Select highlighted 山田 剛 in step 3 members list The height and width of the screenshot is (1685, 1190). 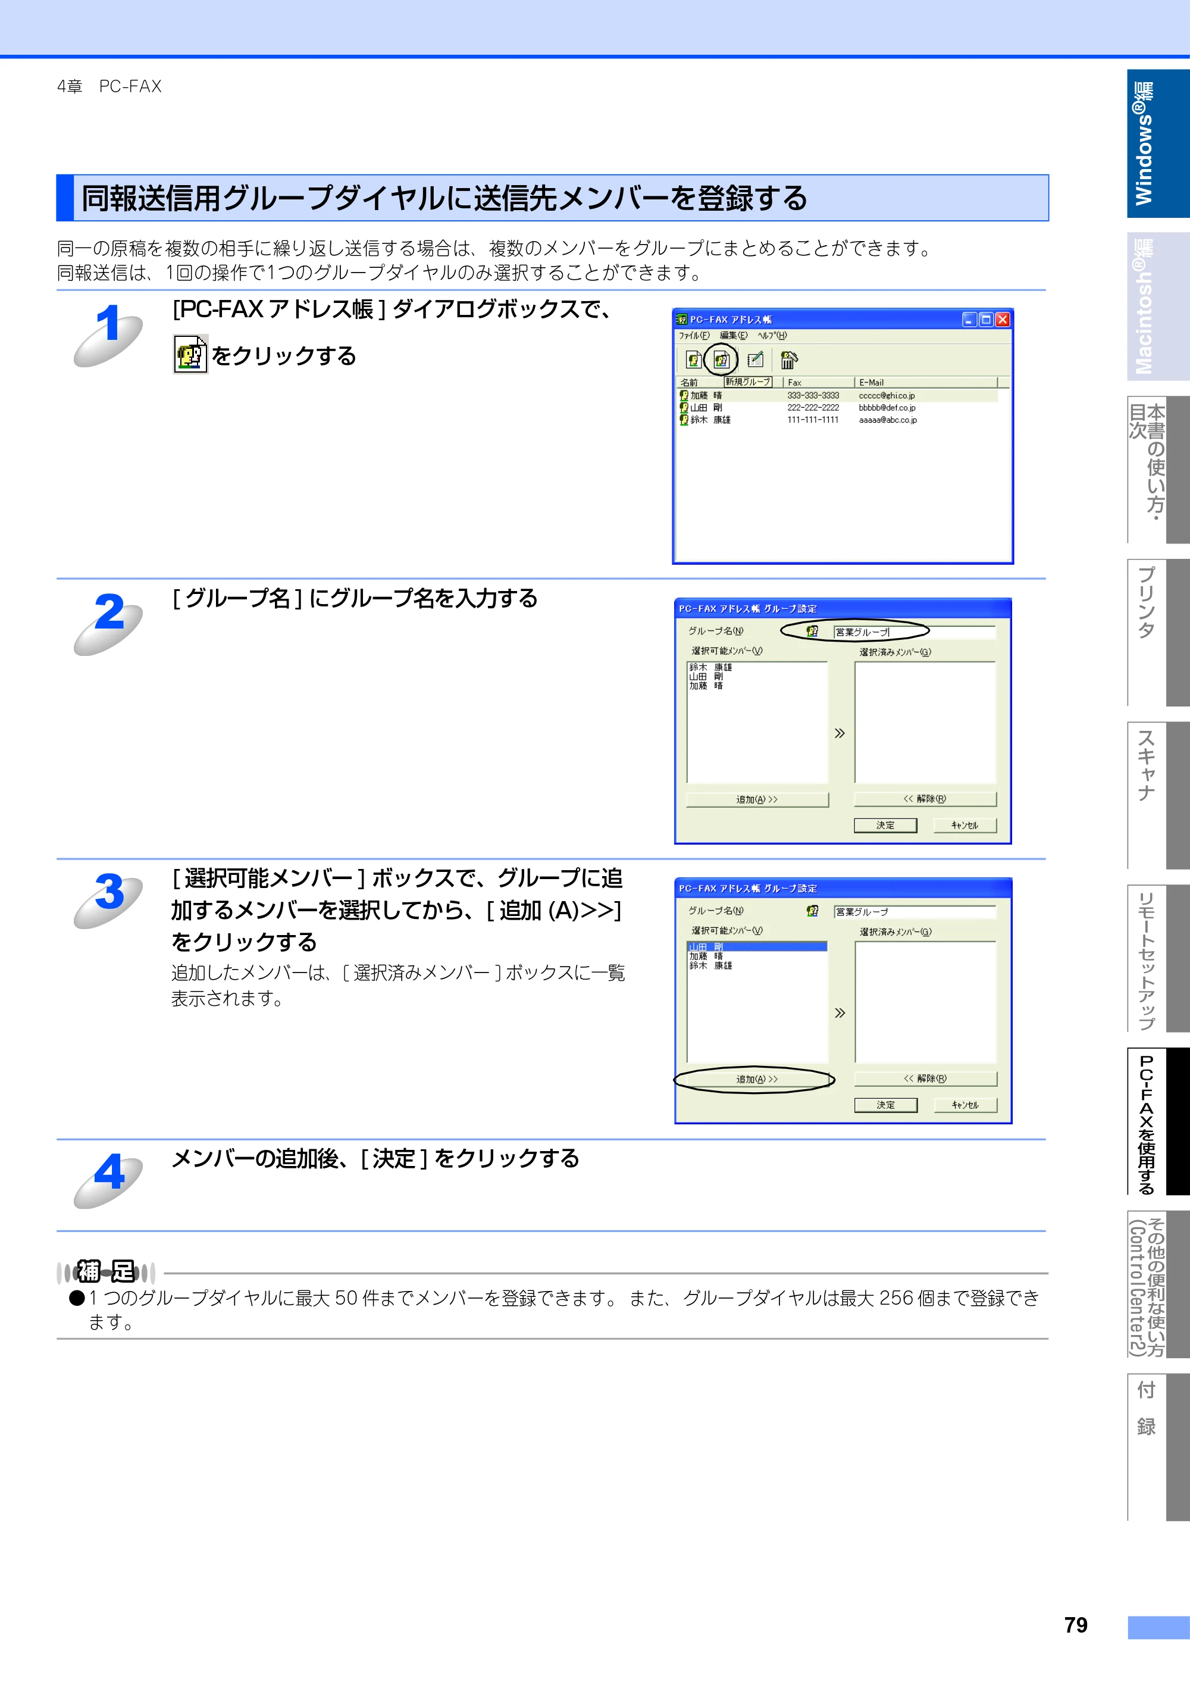coord(757,947)
